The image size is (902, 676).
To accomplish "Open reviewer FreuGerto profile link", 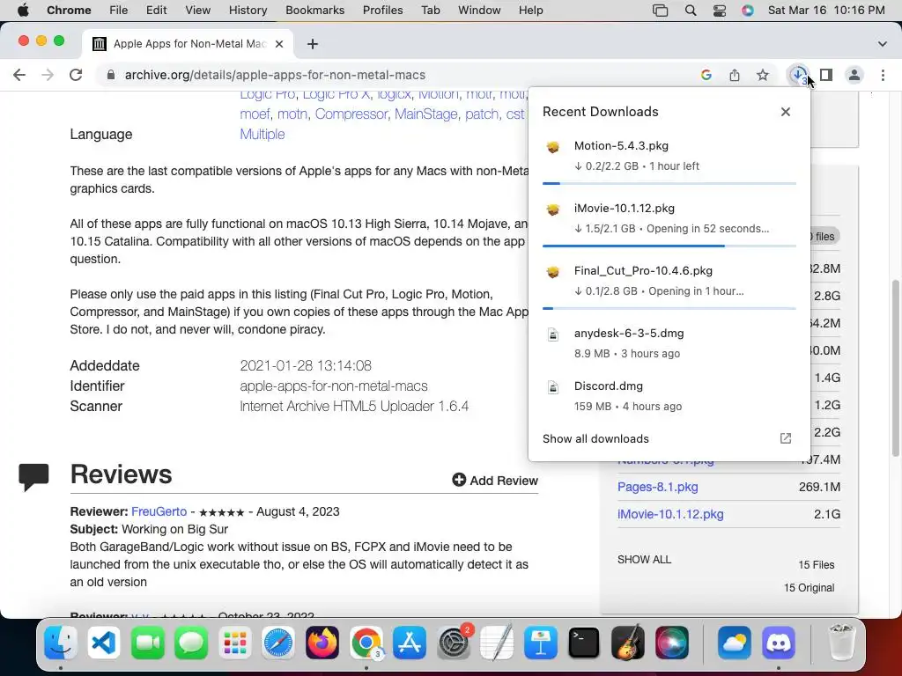I will [x=159, y=511].
